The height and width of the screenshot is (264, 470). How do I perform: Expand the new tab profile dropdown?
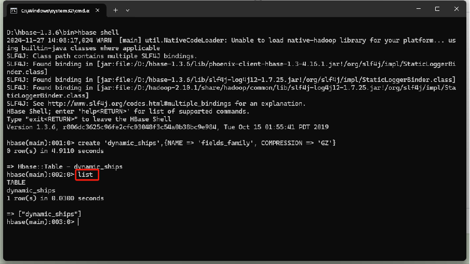tap(128, 10)
